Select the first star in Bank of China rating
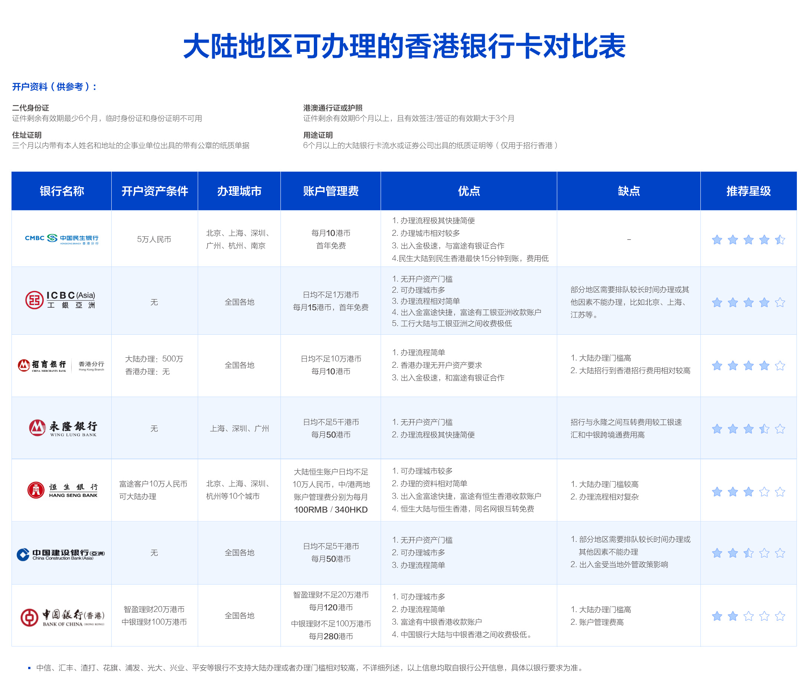Viewport: 808px width, 688px height. (x=717, y=616)
